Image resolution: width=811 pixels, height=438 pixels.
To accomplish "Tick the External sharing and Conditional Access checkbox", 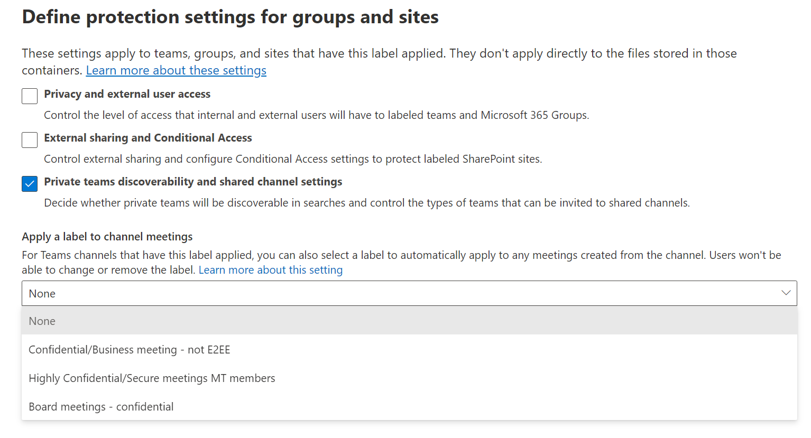I will point(30,140).
